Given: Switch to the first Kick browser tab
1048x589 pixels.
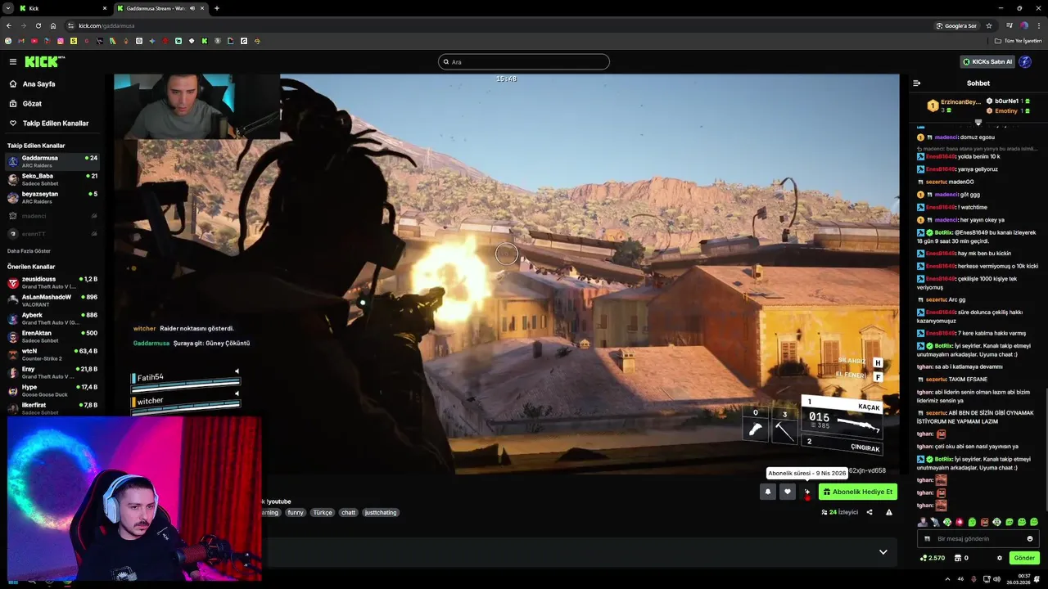Looking at the screenshot, I should 61,8.
